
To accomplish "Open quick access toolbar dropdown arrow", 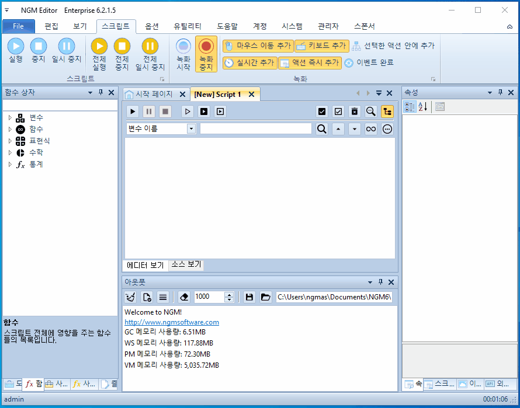I will (x=6, y=11).
